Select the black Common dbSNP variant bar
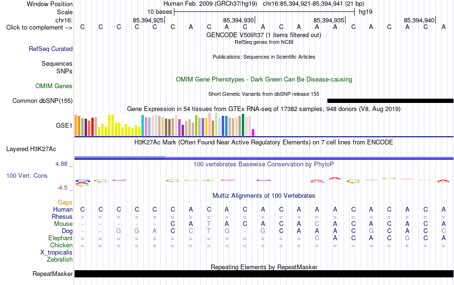The image size is (454, 285). [x=390, y=101]
